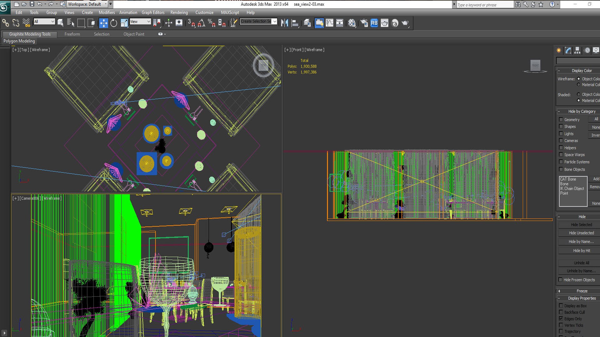The width and height of the screenshot is (600, 337).
Task: Open Render Setup teapot icon
Action: pos(364,23)
